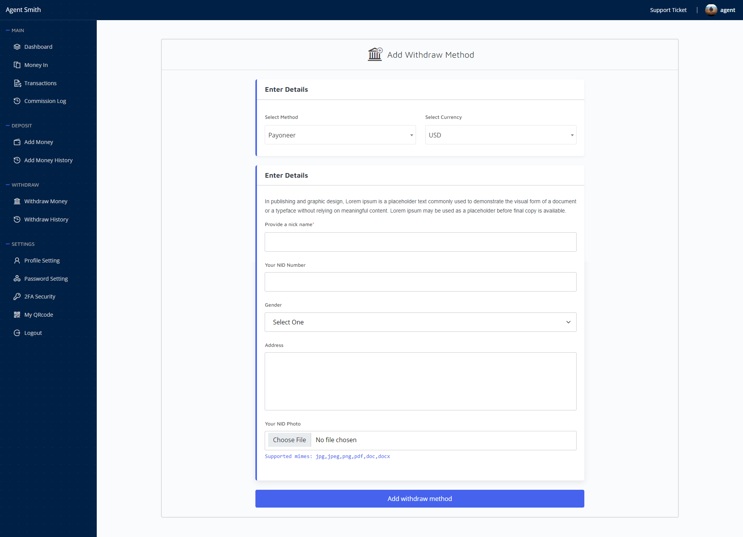Click the Logout arrow icon

point(17,333)
